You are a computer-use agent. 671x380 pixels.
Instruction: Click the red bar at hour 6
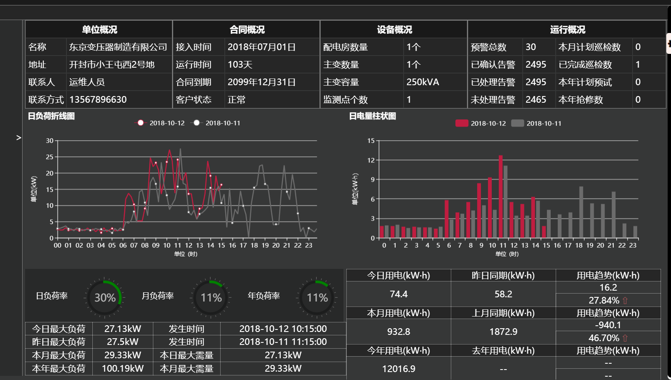[446, 219]
